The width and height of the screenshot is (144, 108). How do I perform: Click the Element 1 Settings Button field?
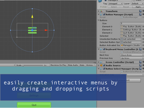[x=131, y=30]
